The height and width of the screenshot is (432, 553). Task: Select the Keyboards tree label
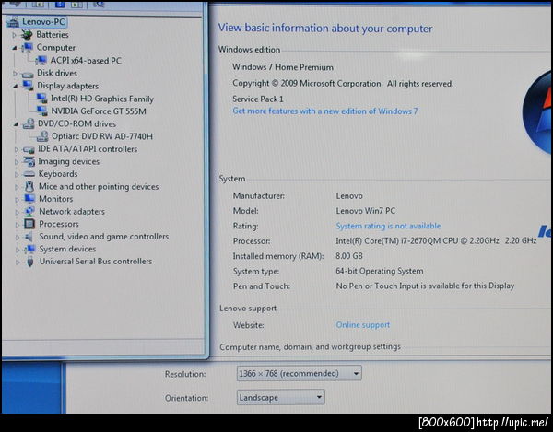click(58, 174)
